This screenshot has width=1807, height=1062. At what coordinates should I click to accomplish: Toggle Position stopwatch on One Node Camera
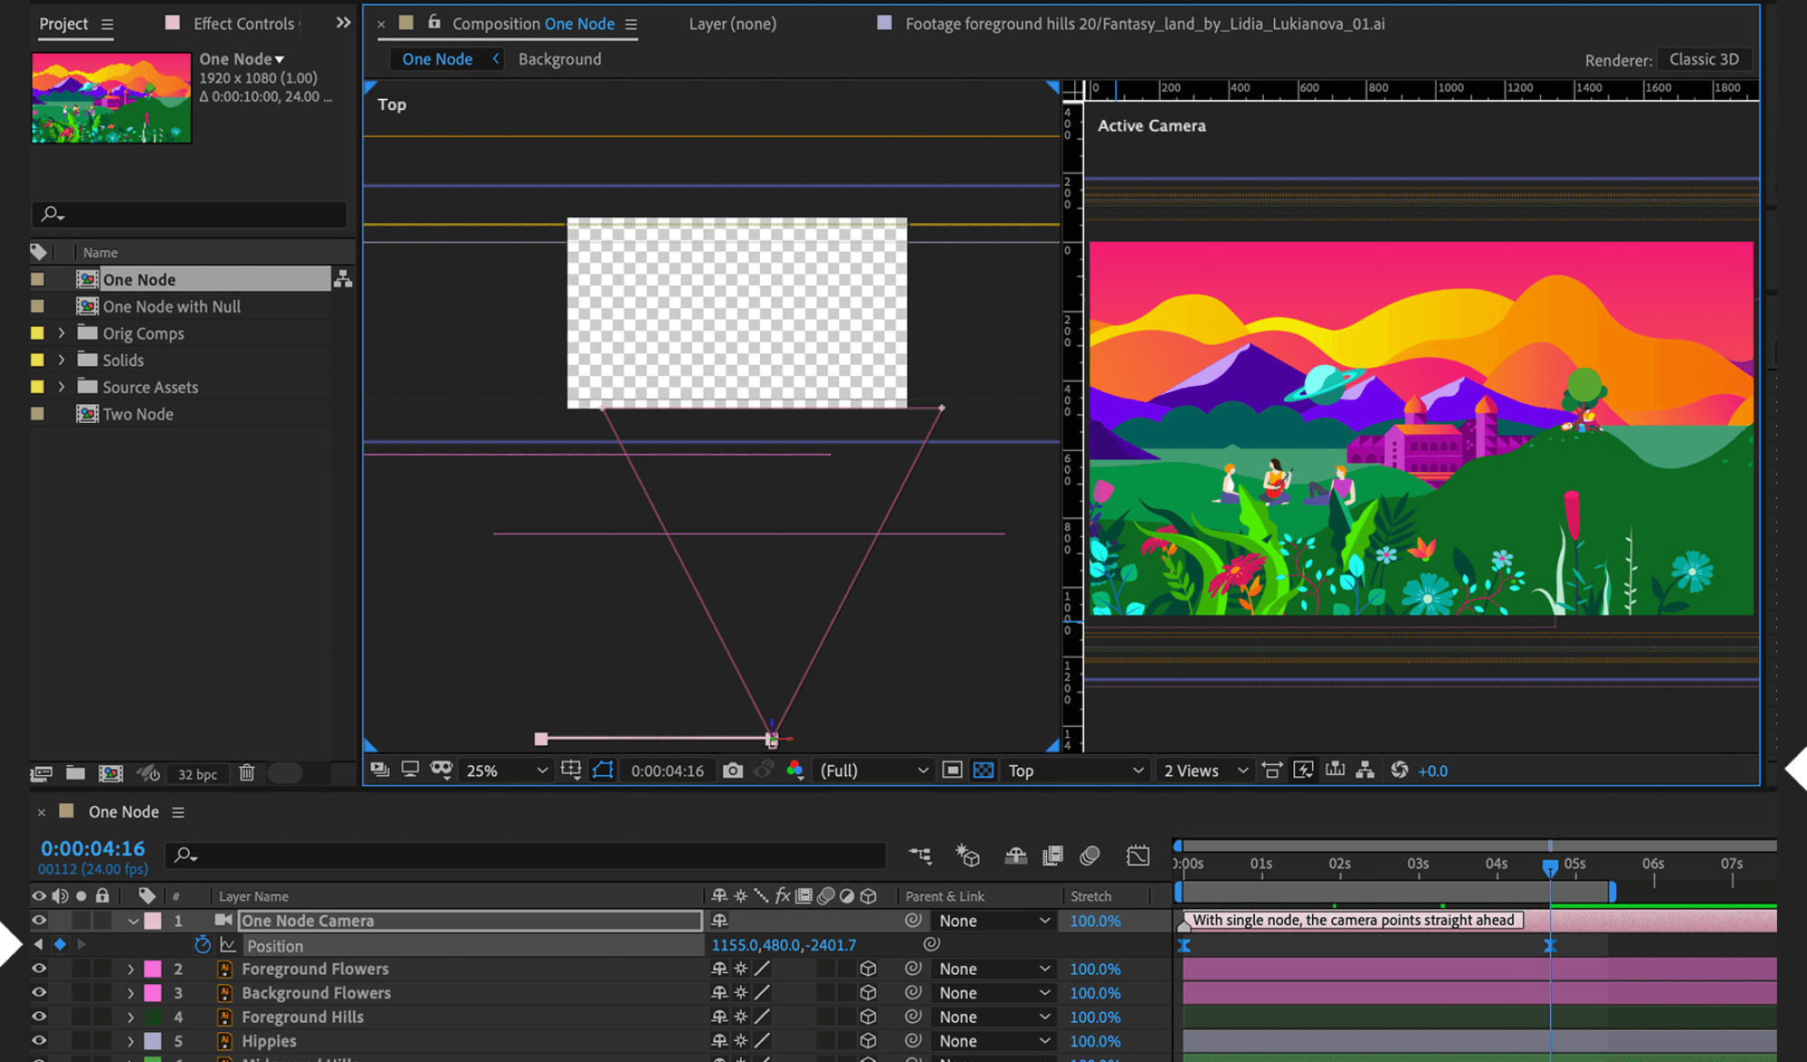(x=202, y=945)
